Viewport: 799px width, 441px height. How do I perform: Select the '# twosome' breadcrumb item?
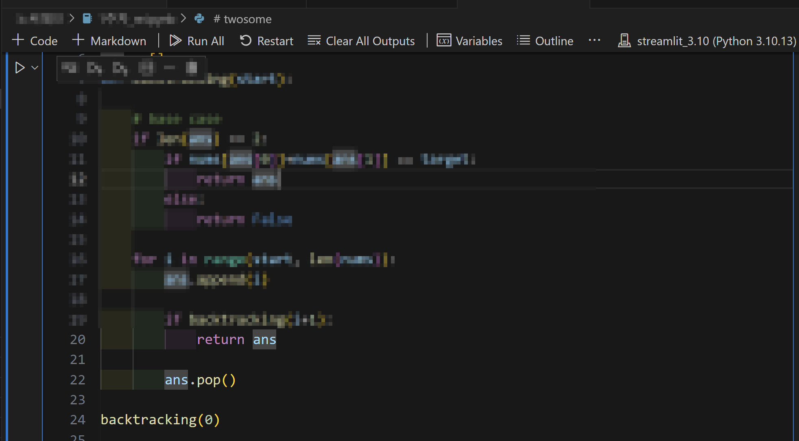point(242,19)
